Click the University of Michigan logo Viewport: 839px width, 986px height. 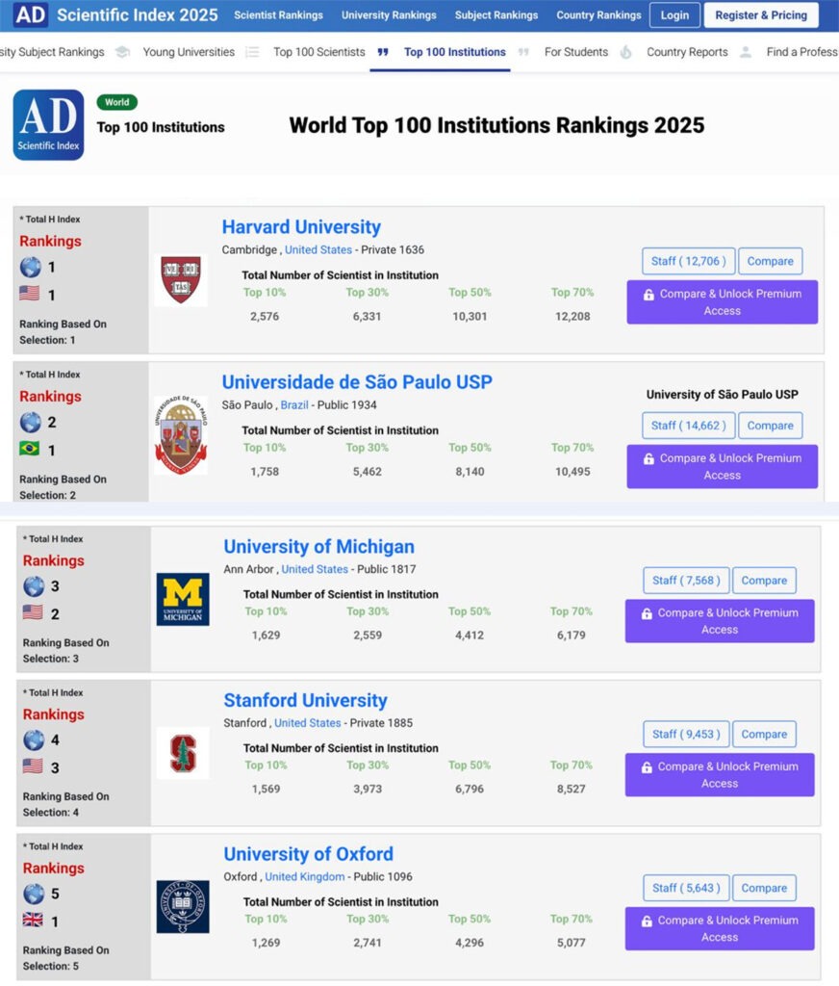click(x=183, y=599)
